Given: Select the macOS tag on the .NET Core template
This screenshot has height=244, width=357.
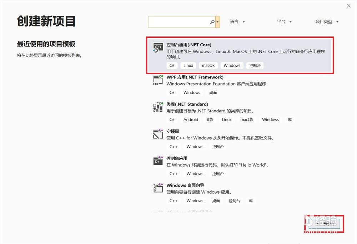Looking at the screenshot, I should tap(208, 65).
